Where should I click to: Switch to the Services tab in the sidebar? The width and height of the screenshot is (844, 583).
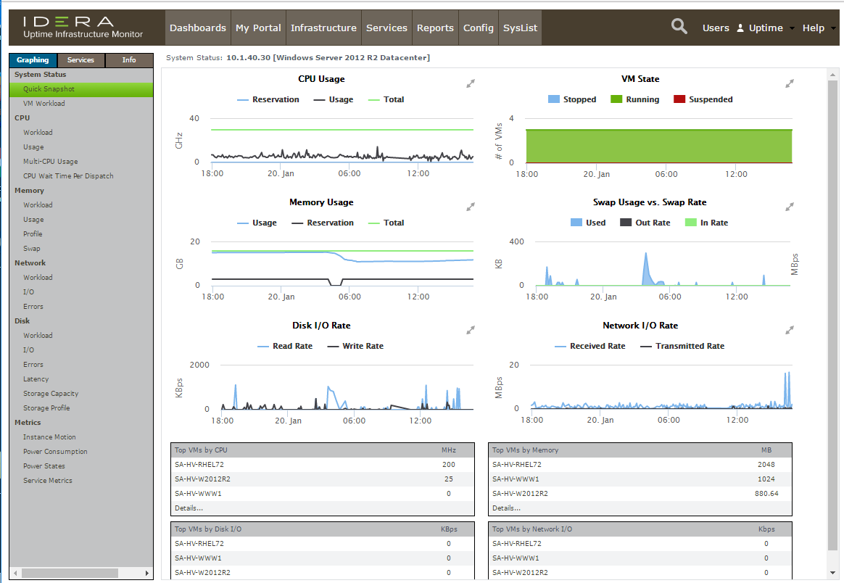[80, 60]
